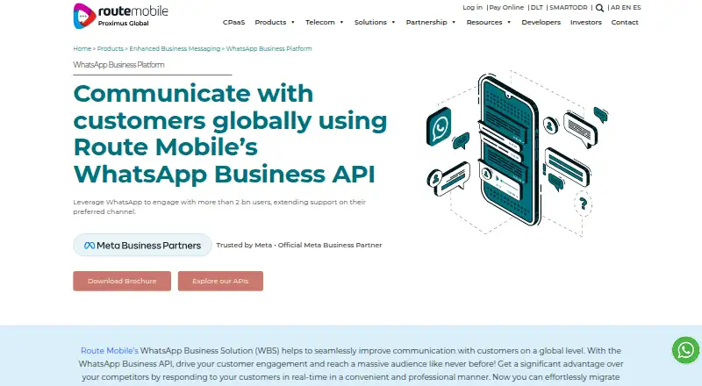Open the Products breadcrumb link
The width and height of the screenshot is (702, 386).
pyautogui.click(x=111, y=48)
